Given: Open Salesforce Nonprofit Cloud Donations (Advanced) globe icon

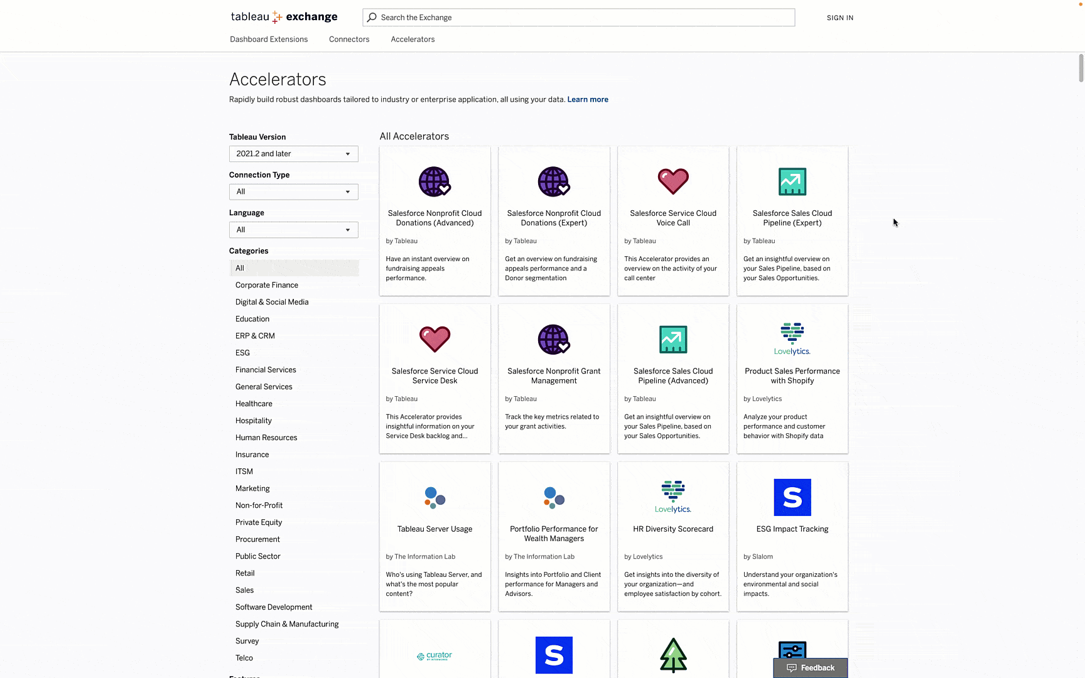Looking at the screenshot, I should pyautogui.click(x=435, y=182).
